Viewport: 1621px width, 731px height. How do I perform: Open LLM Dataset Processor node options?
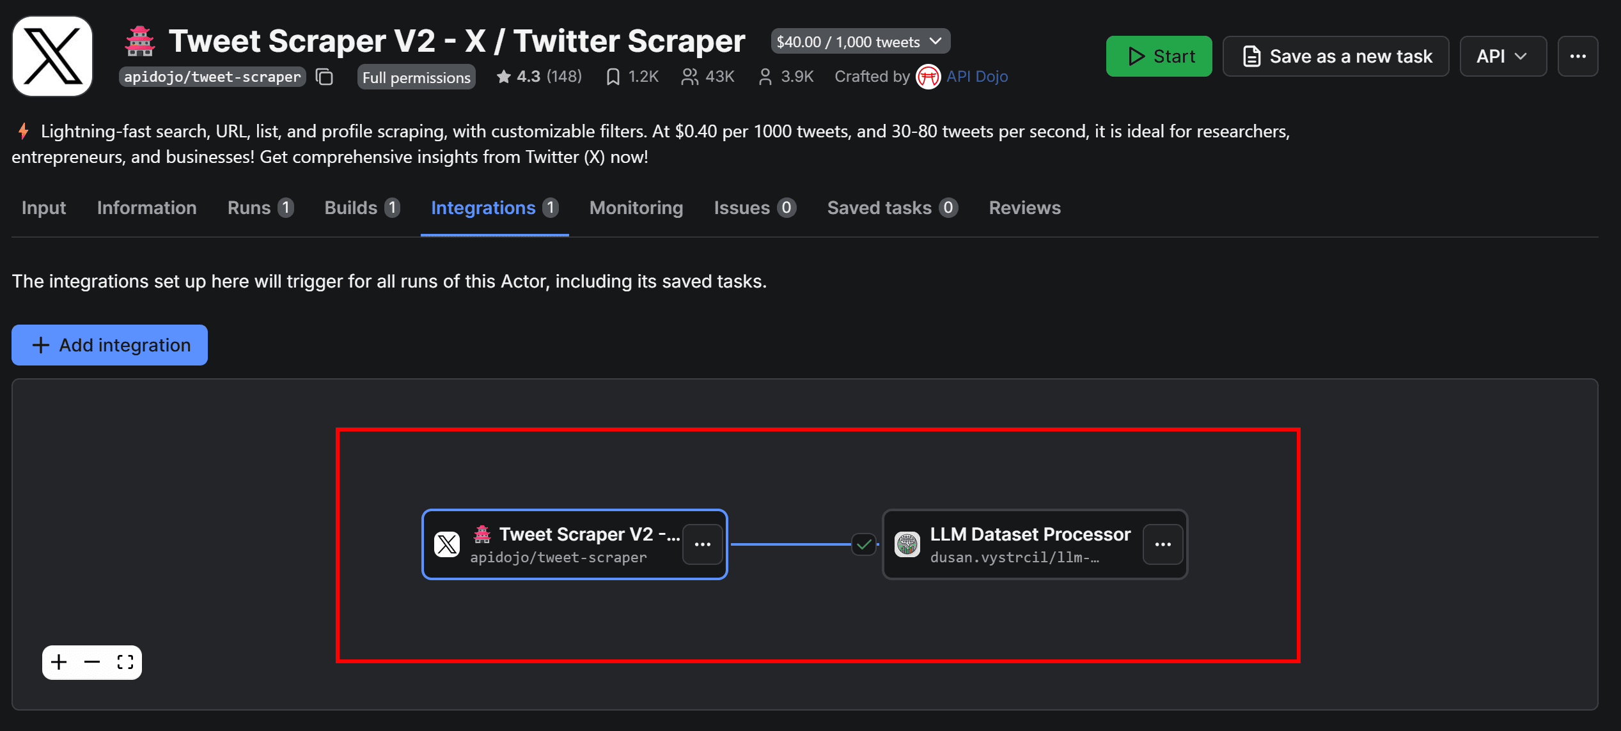click(1163, 544)
